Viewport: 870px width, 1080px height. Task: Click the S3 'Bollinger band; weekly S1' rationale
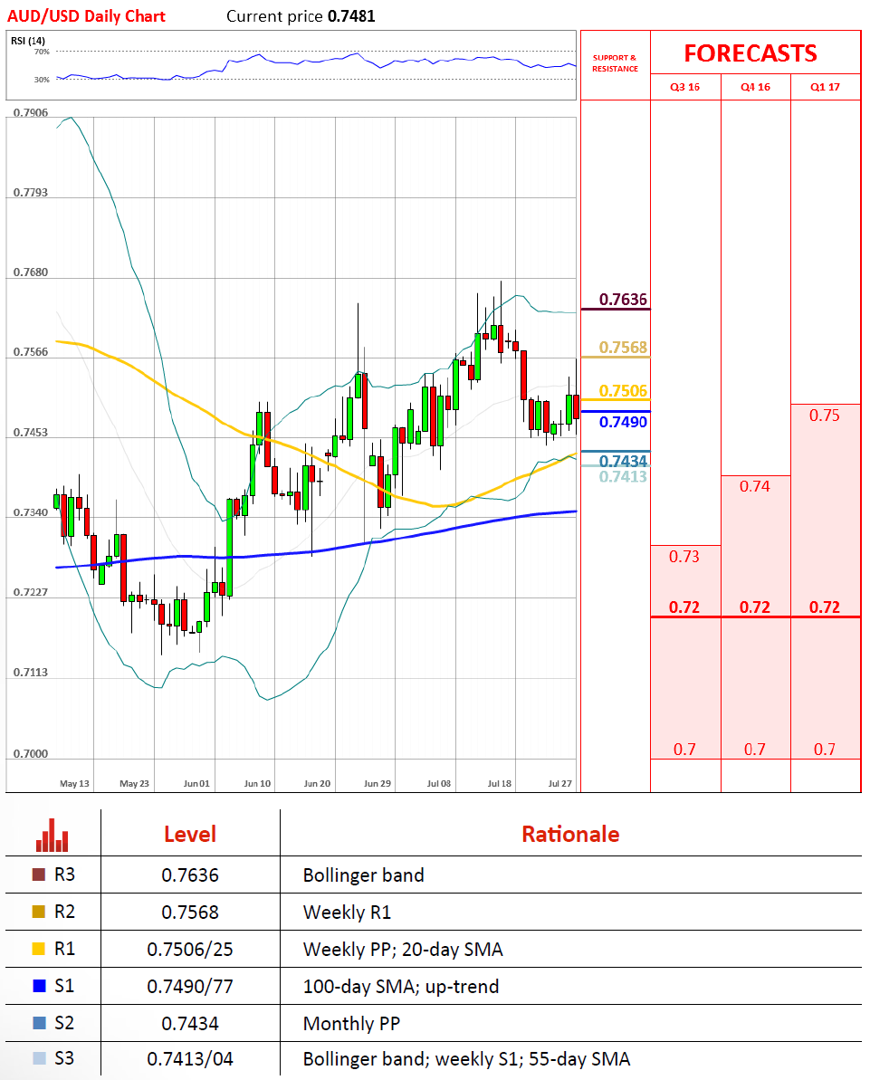[x=466, y=1059]
